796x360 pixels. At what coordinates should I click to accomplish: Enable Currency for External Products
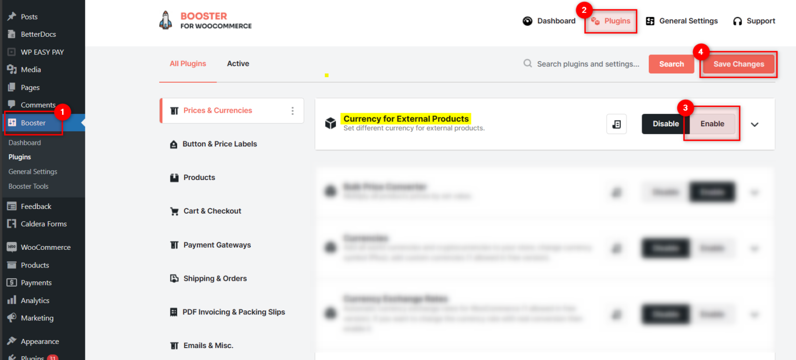712,124
